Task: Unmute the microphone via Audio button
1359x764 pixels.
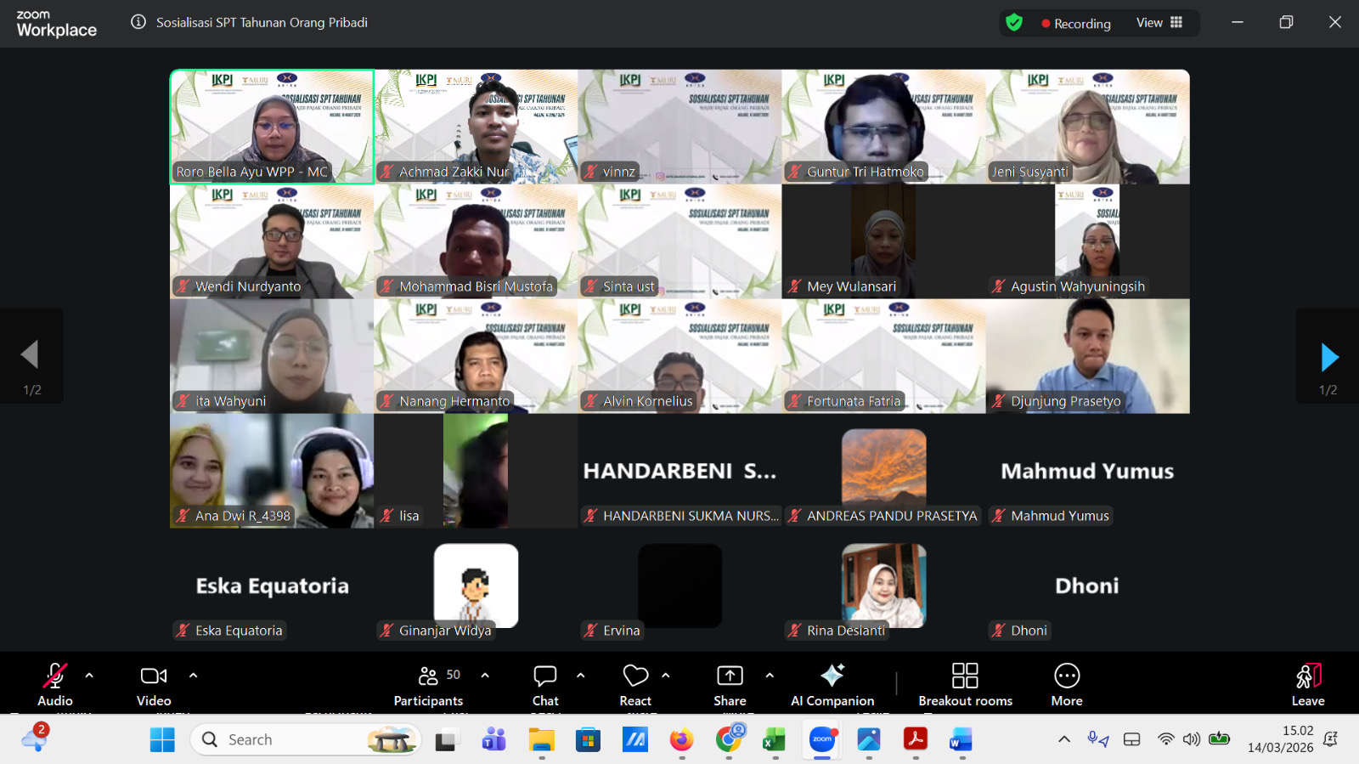Action: tap(55, 684)
